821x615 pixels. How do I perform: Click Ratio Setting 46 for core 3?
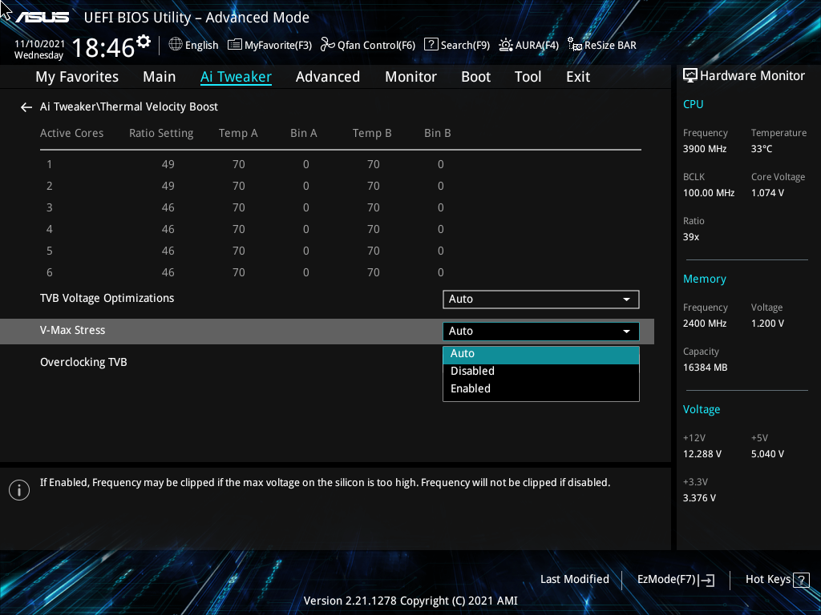tap(168, 207)
